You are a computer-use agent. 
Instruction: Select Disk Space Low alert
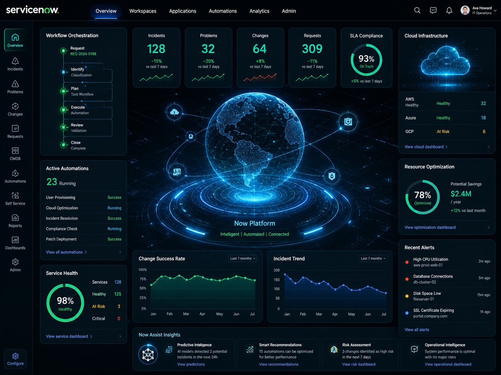pos(447,296)
